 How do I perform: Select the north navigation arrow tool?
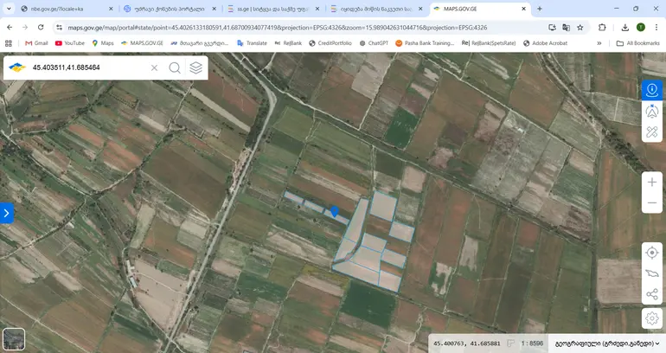coord(652,112)
